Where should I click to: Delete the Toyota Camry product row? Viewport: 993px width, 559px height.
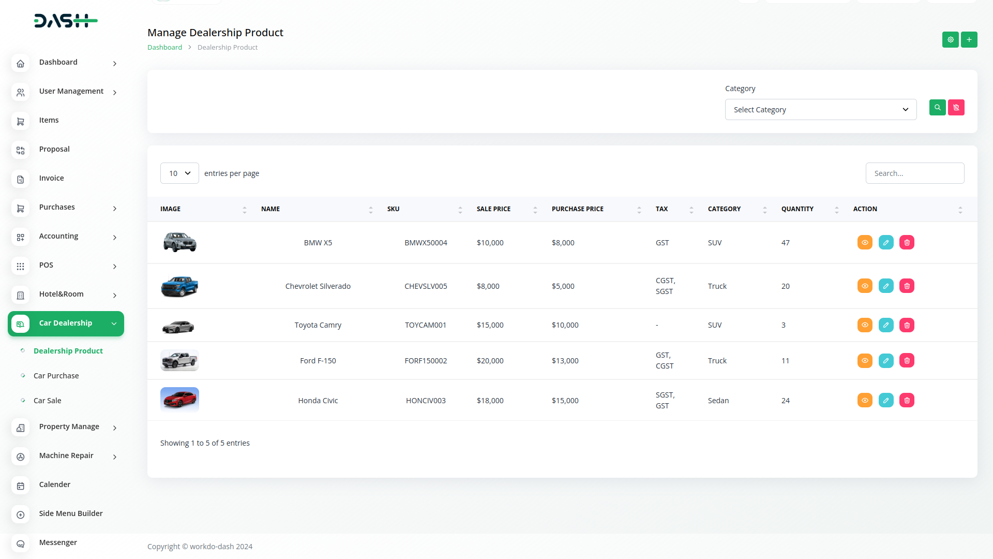pyautogui.click(x=907, y=325)
